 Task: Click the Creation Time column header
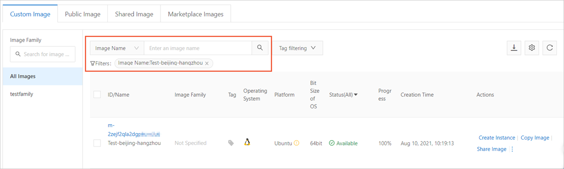pos(417,95)
